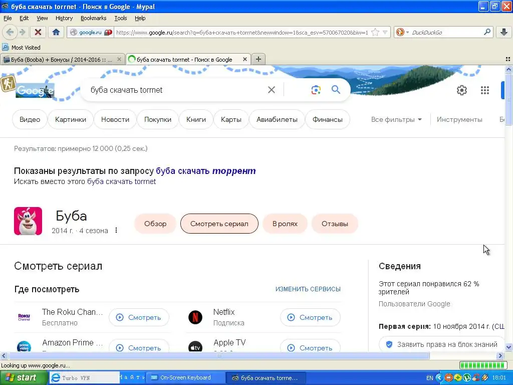Select the Авиабилеты filter chip
The image size is (513, 385).
pos(277,119)
